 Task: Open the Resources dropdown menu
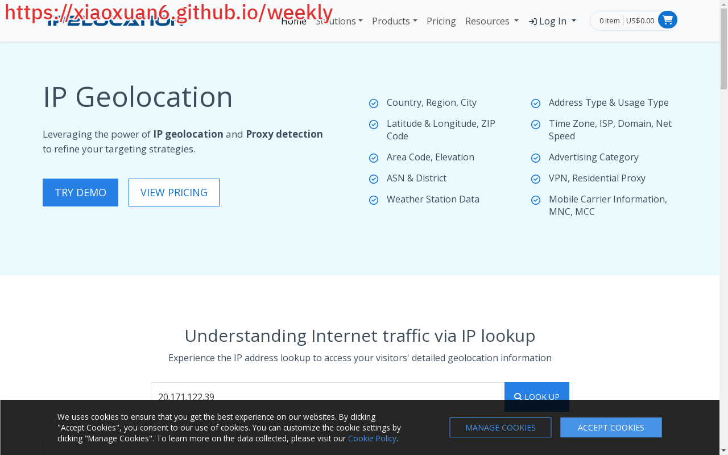coord(491,21)
